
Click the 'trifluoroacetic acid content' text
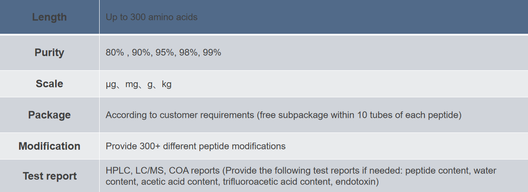[277, 182]
